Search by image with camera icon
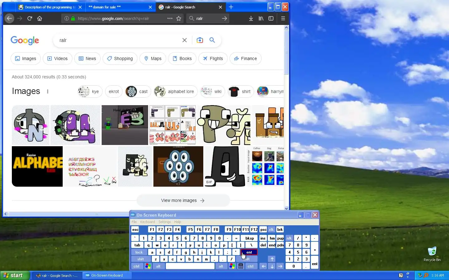 pos(200,40)
